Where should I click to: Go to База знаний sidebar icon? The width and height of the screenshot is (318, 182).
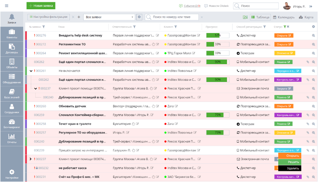click(x=12, y=93)
